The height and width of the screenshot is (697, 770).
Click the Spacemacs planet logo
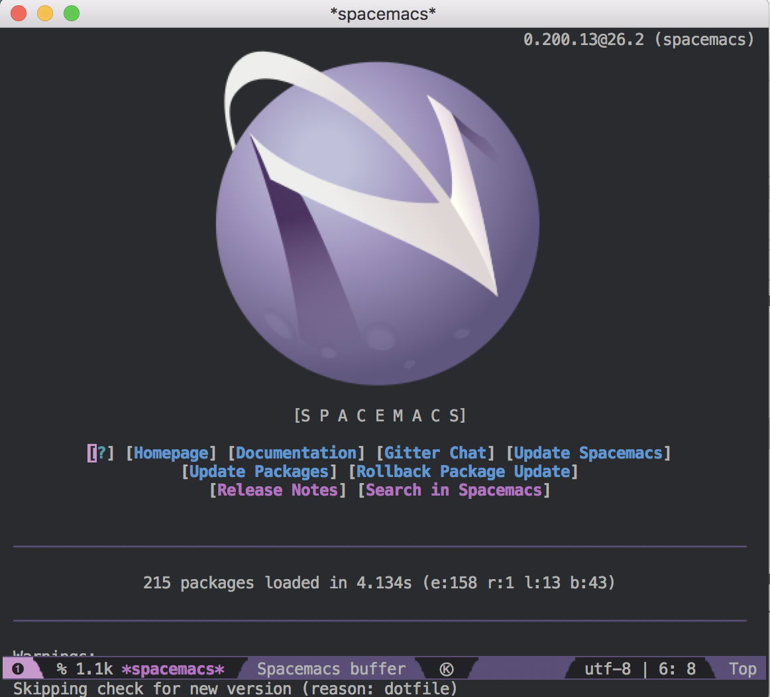tap(377, 219)
